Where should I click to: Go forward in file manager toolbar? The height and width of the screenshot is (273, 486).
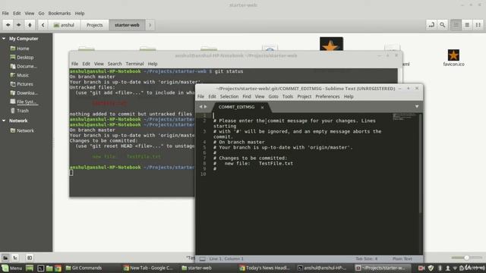(x=19, y=25)
